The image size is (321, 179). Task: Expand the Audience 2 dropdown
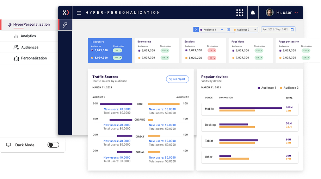[255, 30]
